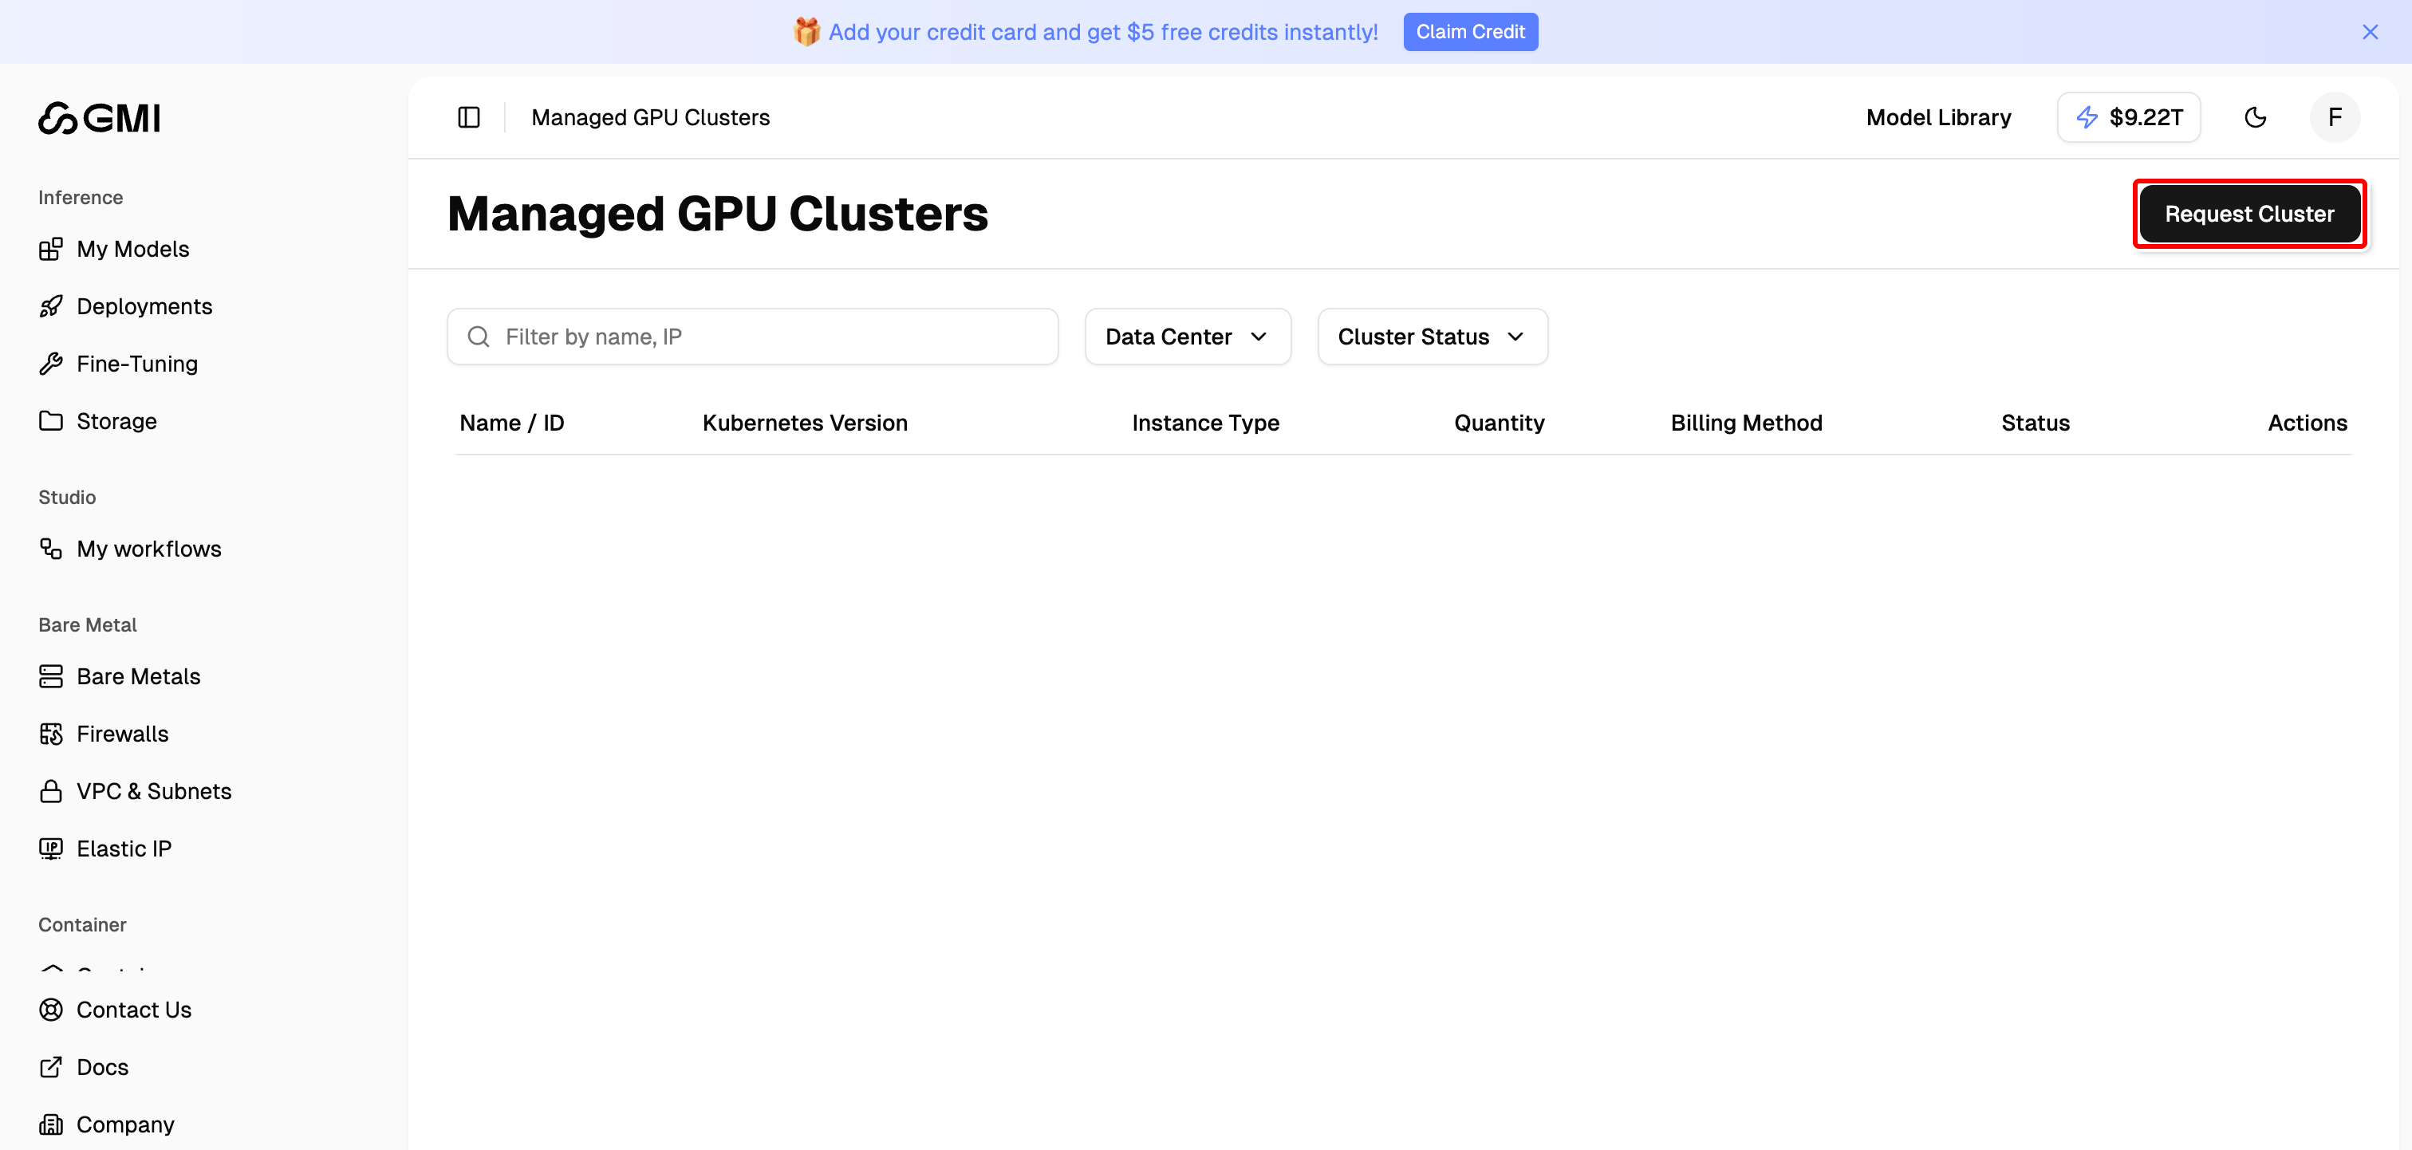Select Bare Metals in the sidebar

(x=138, y=676)
